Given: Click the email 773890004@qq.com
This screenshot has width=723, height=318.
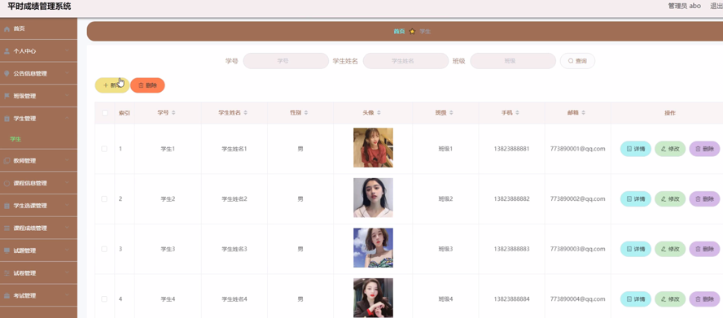Looking at the screenshot, I should pyautogui.click(x=578, y=299).
